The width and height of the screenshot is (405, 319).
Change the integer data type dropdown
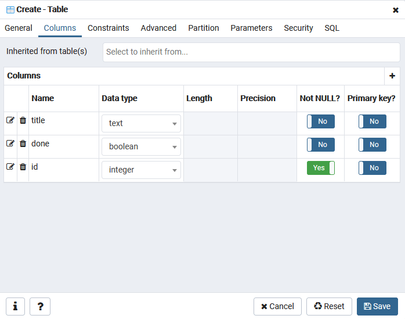coord(141,170)
